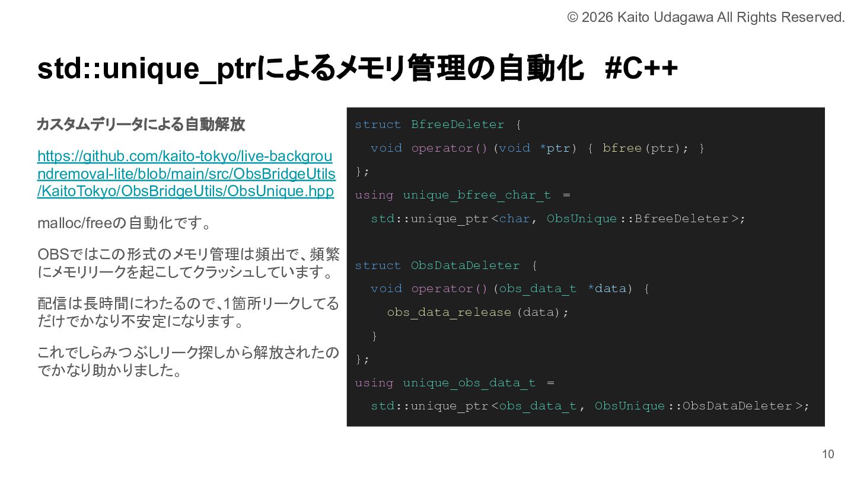Open the GitHub ObsUnique.hpp link
This screenshot has width=854, height=480.
(186, 174)
